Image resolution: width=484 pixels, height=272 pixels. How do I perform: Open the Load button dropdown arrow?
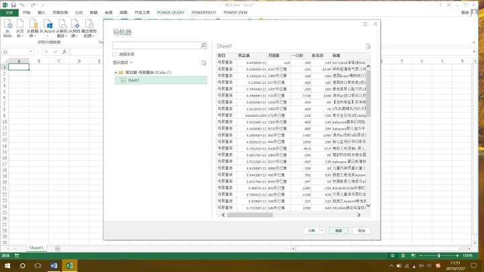pyautogui.click(x=321, y=230)
